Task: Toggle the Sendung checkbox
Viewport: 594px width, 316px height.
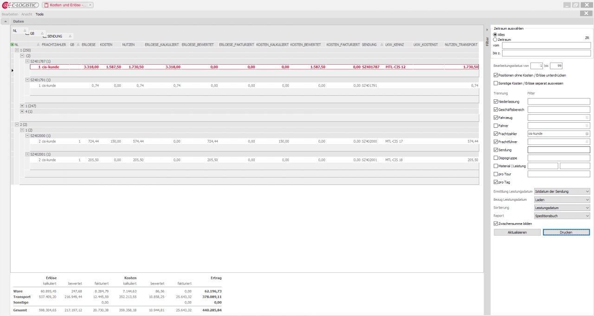Action: pyautogui.click(x=496, y=150)
